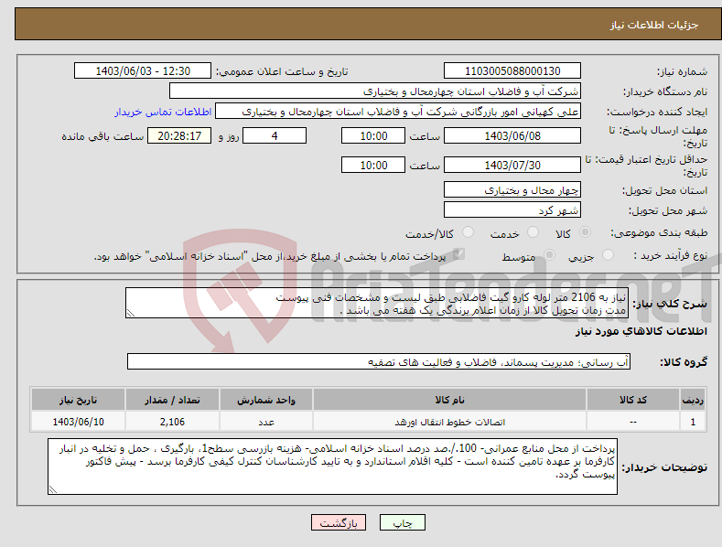
Task: Select the کالا radio button
Action: 585,232
